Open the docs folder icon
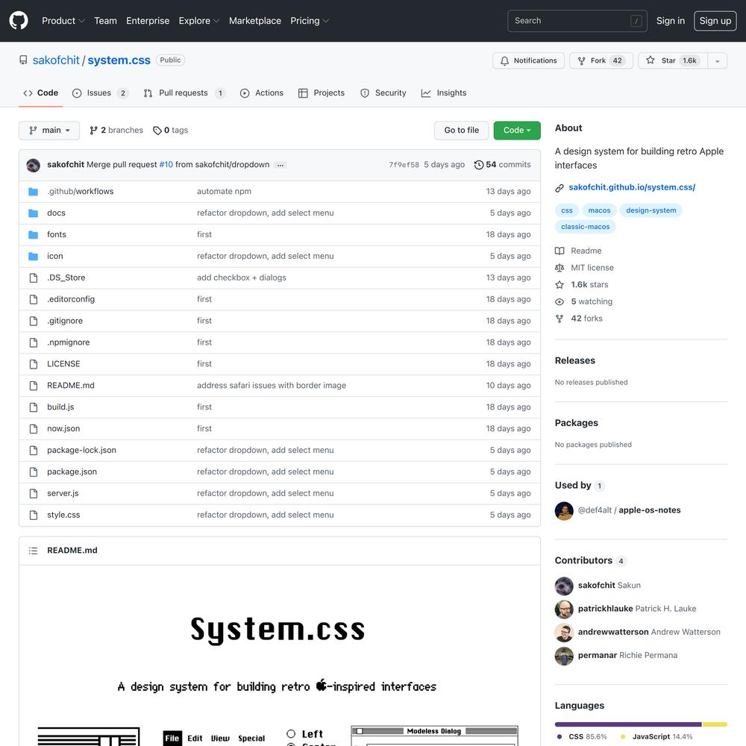Image resolution: width=746 pixels, height=746 pixels. [34, 213]
